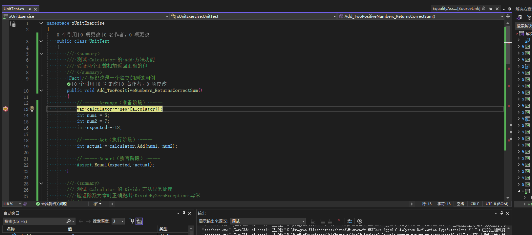This screenshot has width=532, height=235.
Task: Click the clear all output icon
Action: coord(340,221)
